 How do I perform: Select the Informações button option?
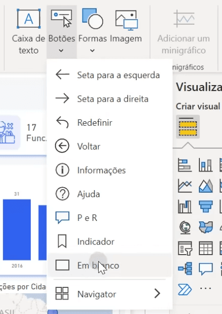tap(109, 170)
